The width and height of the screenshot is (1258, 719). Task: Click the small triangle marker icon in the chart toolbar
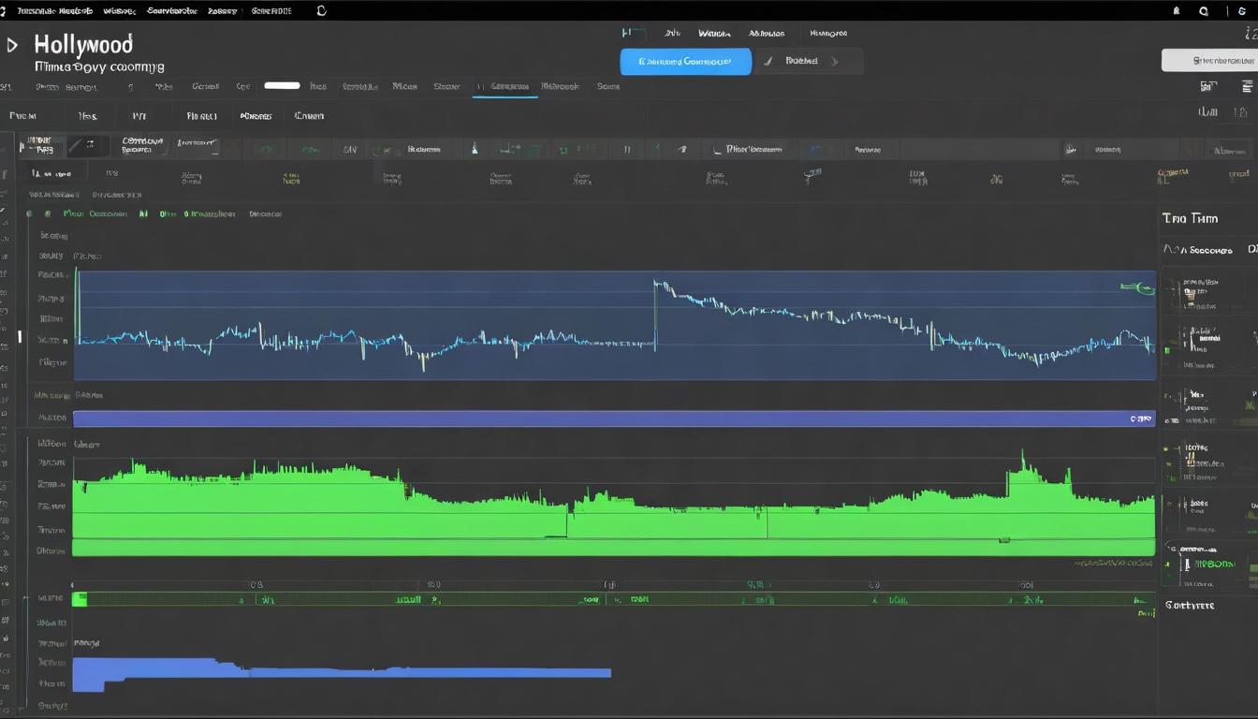point(475,148)
